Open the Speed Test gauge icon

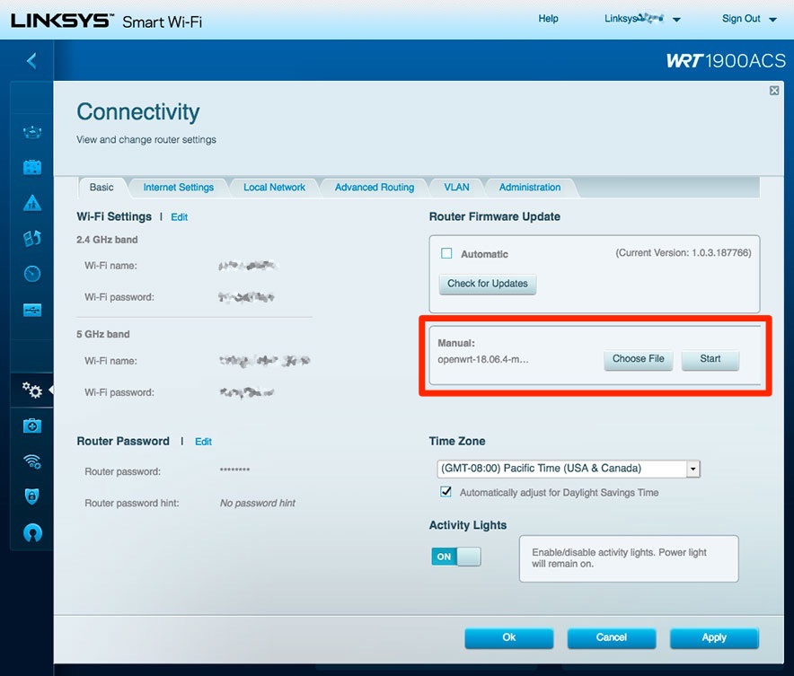coord(32,274)
